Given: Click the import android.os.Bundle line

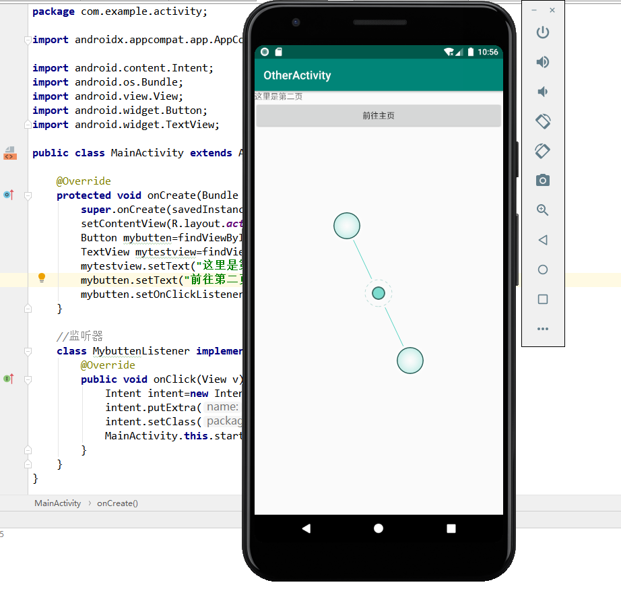Looking at the screenshot, I should [108, 82].
